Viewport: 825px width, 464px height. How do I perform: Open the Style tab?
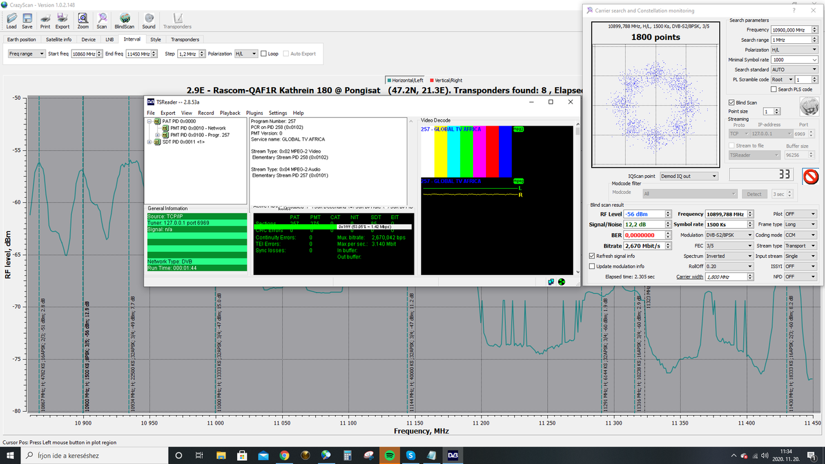click(x=155, y=39)
